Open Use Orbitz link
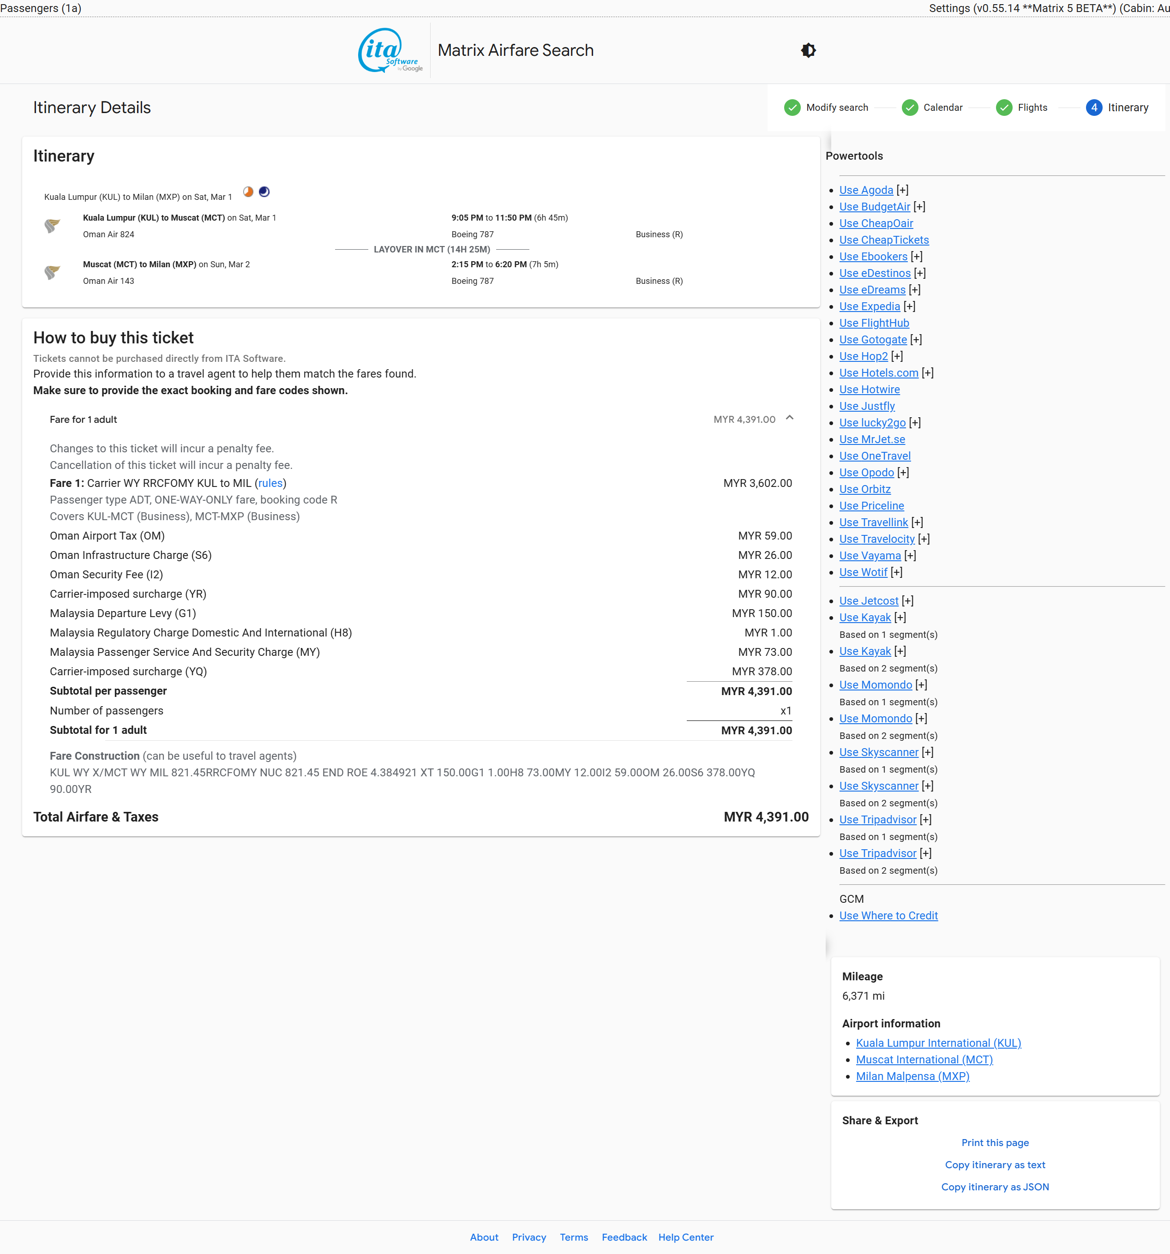 865,489
